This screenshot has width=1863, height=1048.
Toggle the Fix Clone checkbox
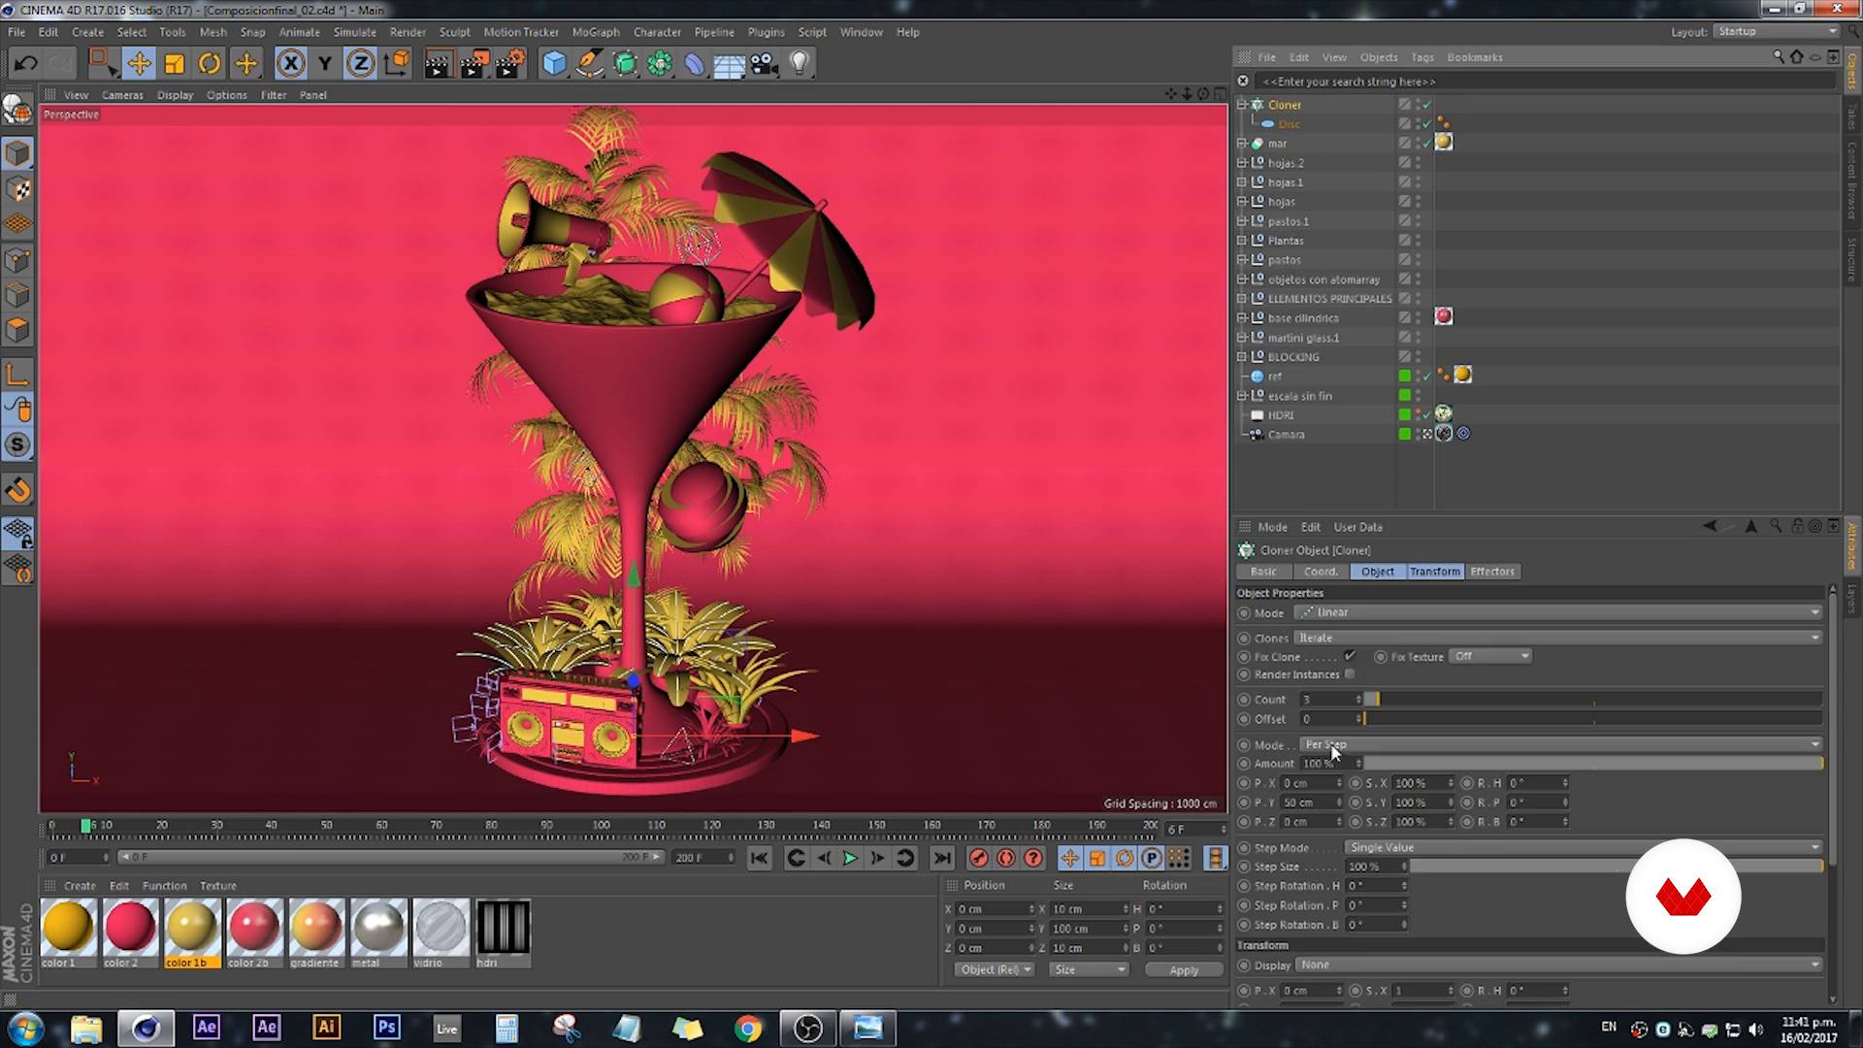point(1350,656)
